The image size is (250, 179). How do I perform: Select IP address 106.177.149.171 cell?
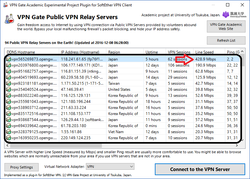[x=82, y=65]
